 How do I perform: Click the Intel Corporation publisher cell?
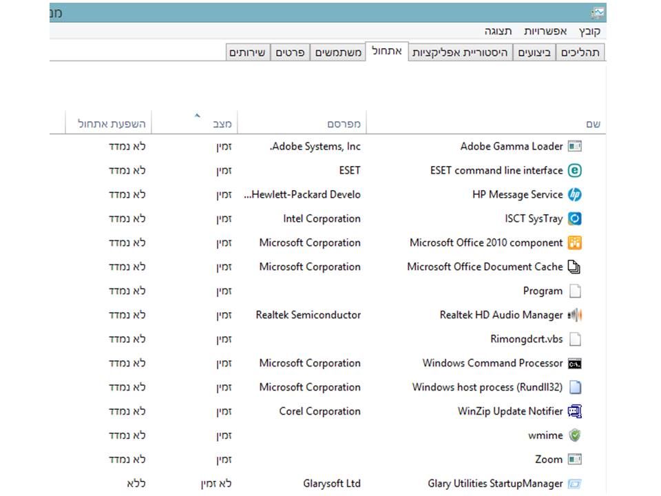click(x=322, y=218)
